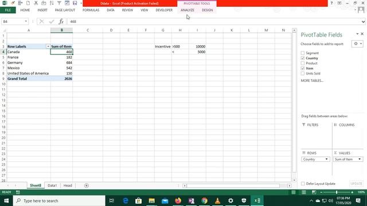Click the Incentive cell in column G
The width and height of the screenshot is (367, 206).
[x=163, y=46]
